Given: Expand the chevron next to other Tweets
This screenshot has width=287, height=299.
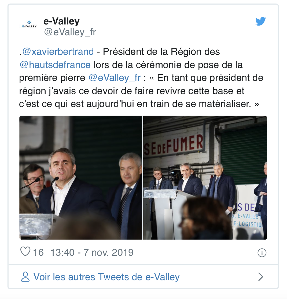Looking at the screenshot, I should [x=261, y=277].
